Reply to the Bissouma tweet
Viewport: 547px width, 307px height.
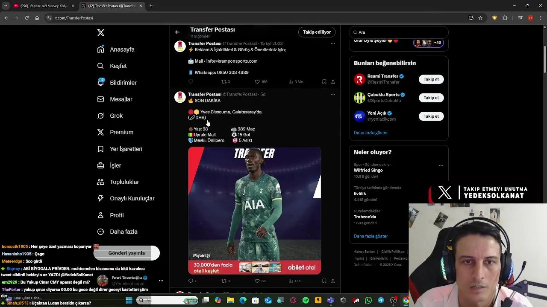pos(192,281)
